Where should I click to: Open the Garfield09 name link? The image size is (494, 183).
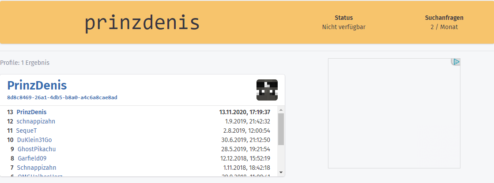click(32, 158)
